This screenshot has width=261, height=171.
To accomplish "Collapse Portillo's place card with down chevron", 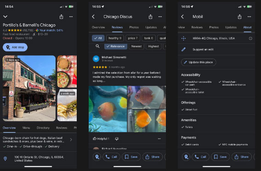I will [6, 16].
